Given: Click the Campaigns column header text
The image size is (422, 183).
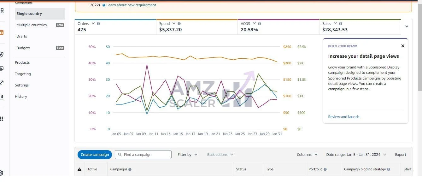Looking at the screenshot, I should [119, 169].
